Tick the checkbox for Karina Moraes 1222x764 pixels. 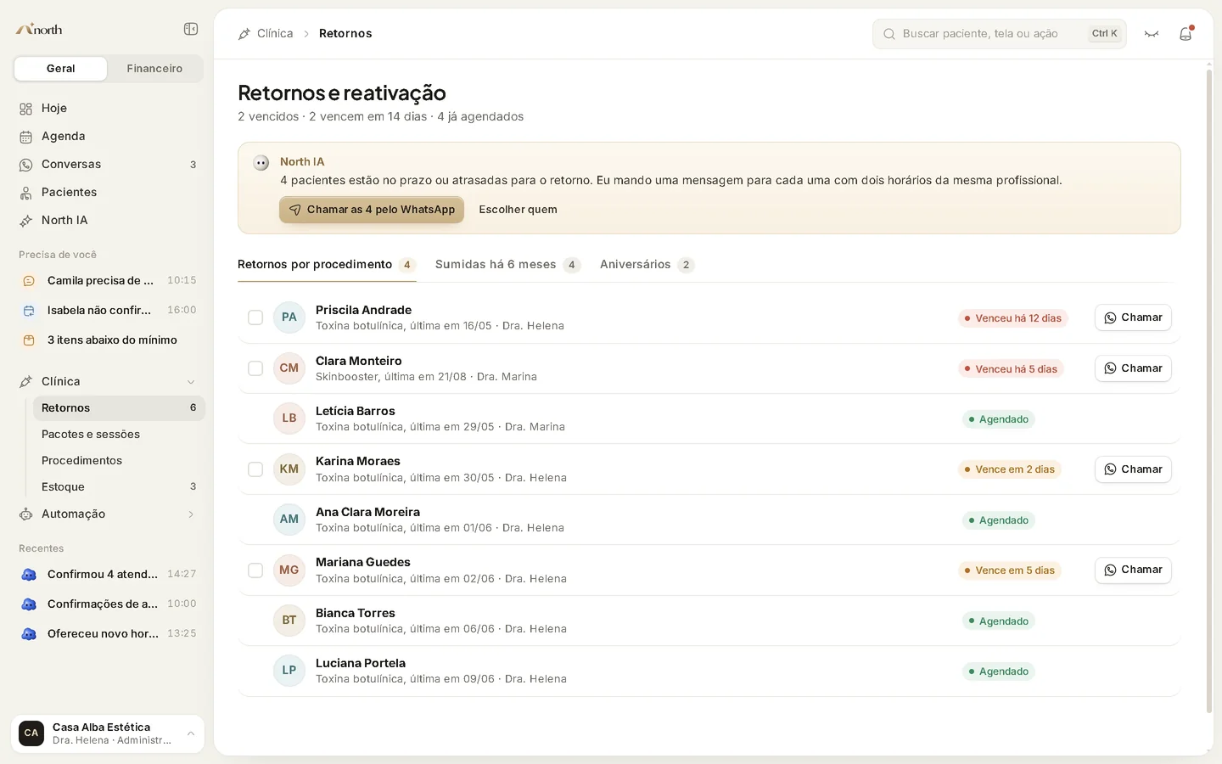255,469
